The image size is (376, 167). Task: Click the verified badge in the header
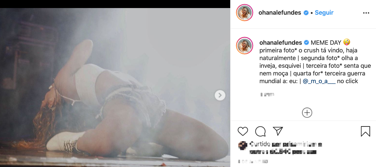(x=306, y=13)
